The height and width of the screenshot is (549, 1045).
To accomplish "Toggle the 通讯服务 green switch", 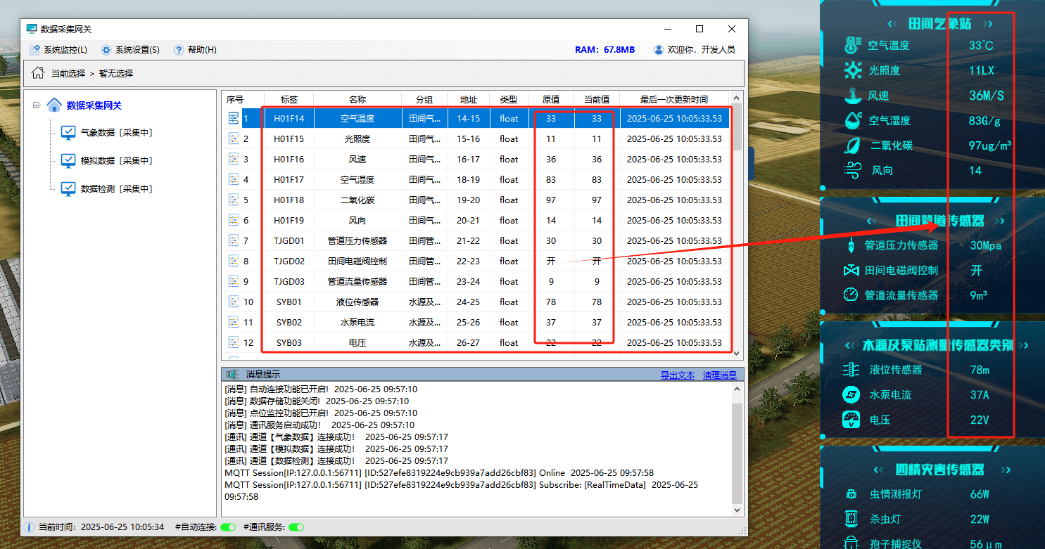I will 296,527.
